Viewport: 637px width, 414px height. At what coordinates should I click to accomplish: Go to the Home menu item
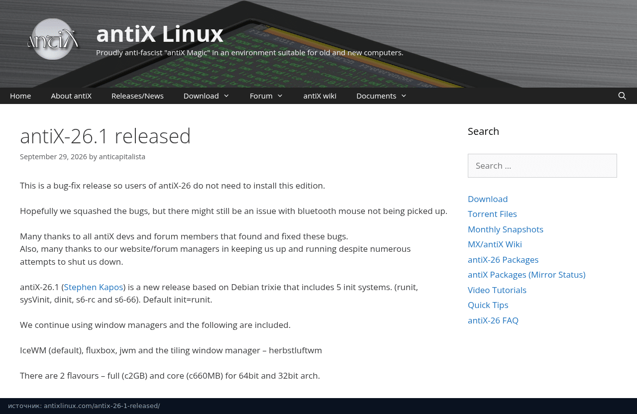(20, 96)
